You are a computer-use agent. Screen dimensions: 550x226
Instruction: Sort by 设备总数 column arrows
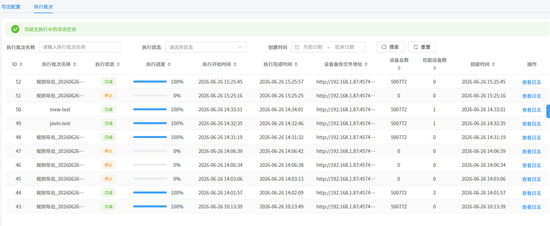(x=399, y=68)
